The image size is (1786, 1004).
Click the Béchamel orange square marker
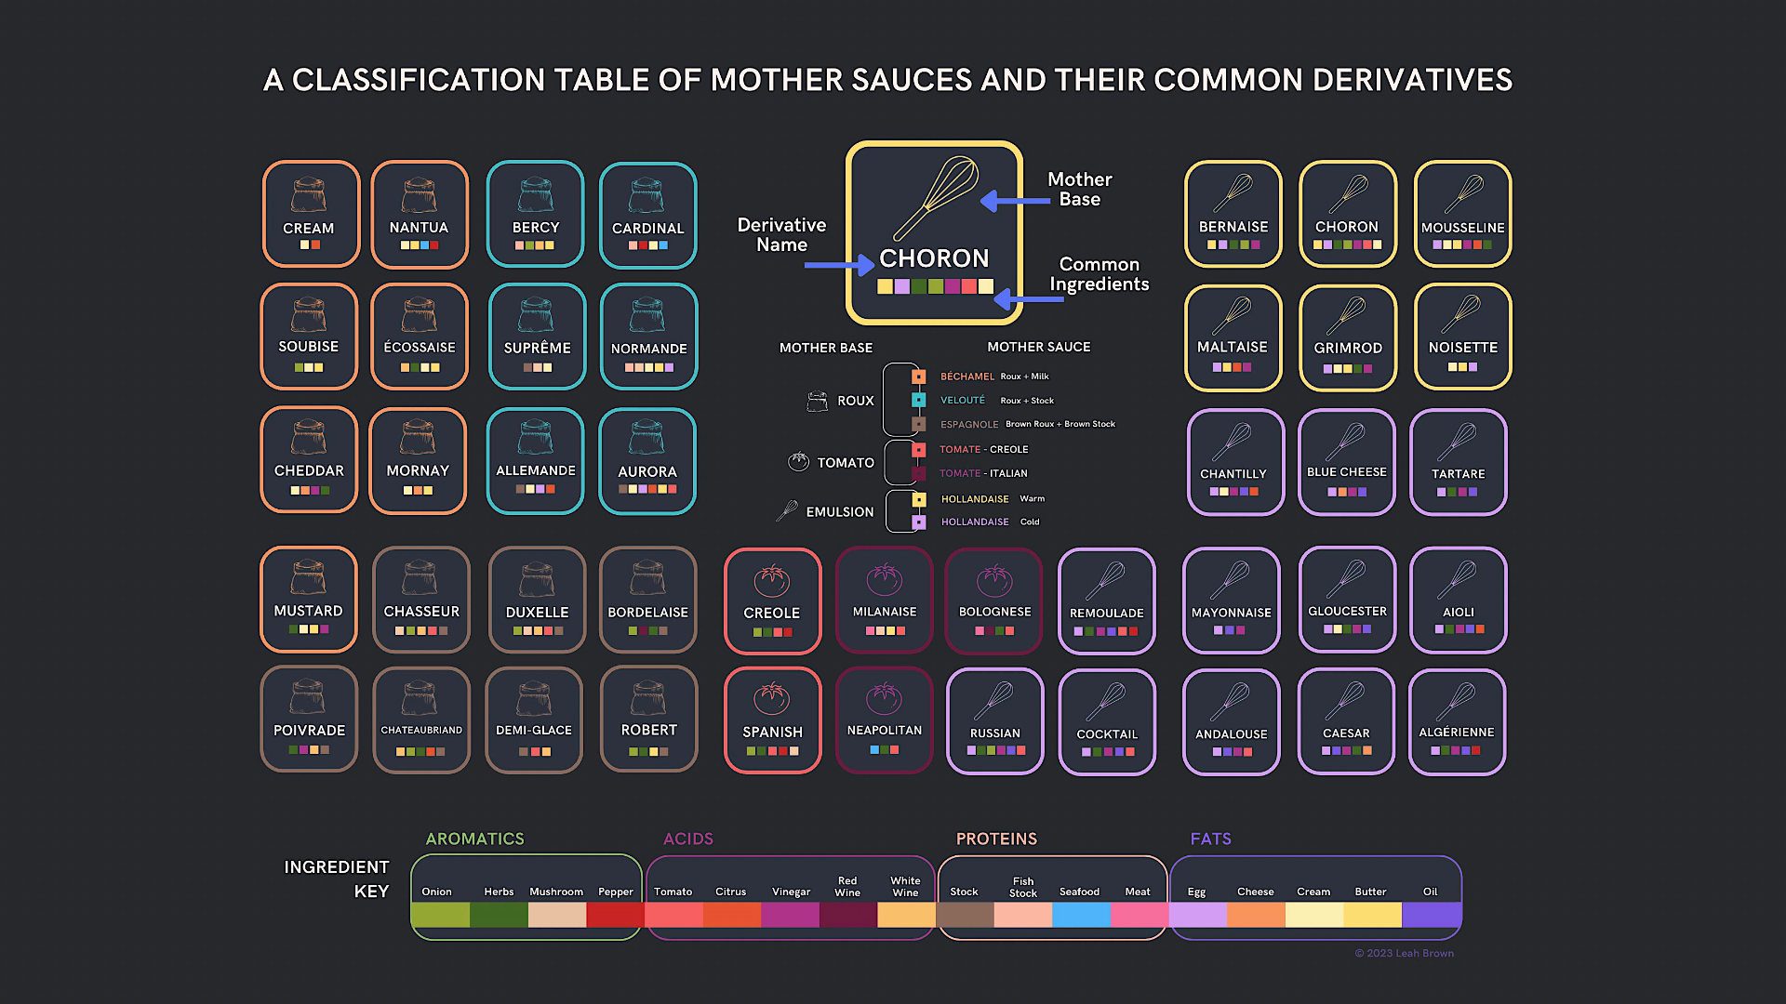coord(918,376)
